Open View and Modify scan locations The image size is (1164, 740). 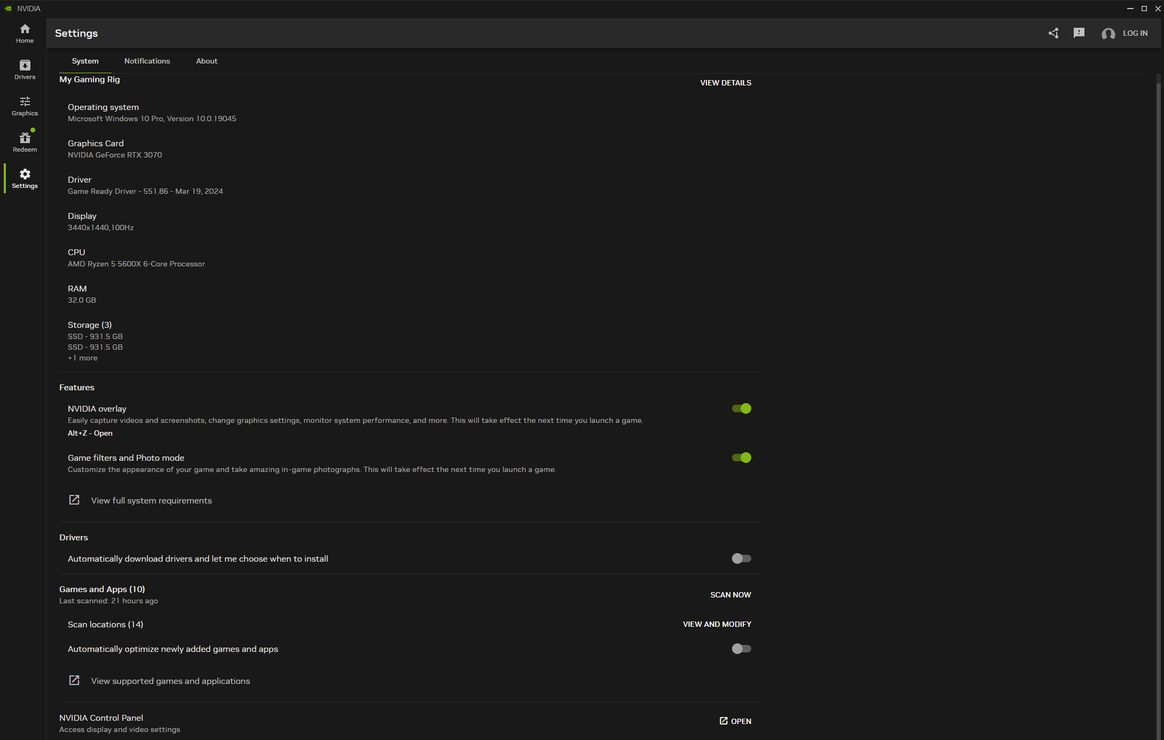point(717,624)
